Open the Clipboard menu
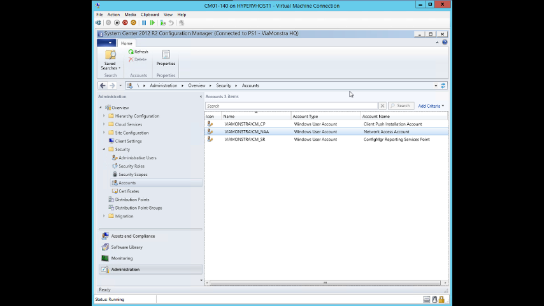This screenshot has height=306, width=544. [x=150, y=14]
